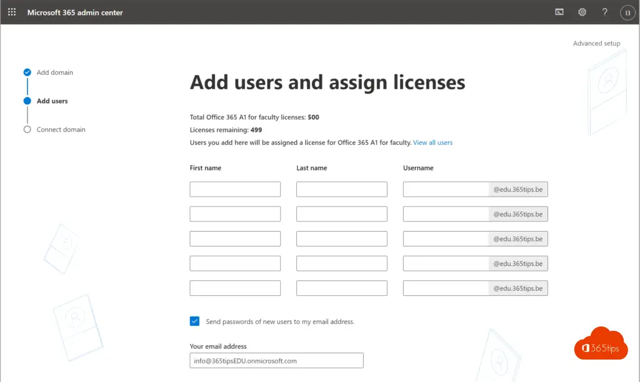Click the Your email address input
Image resolution: width=640 pixels, height=382 pixels.
click(276, 360)
